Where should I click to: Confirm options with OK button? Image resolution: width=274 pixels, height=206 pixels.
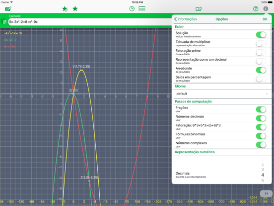(265, 19)
